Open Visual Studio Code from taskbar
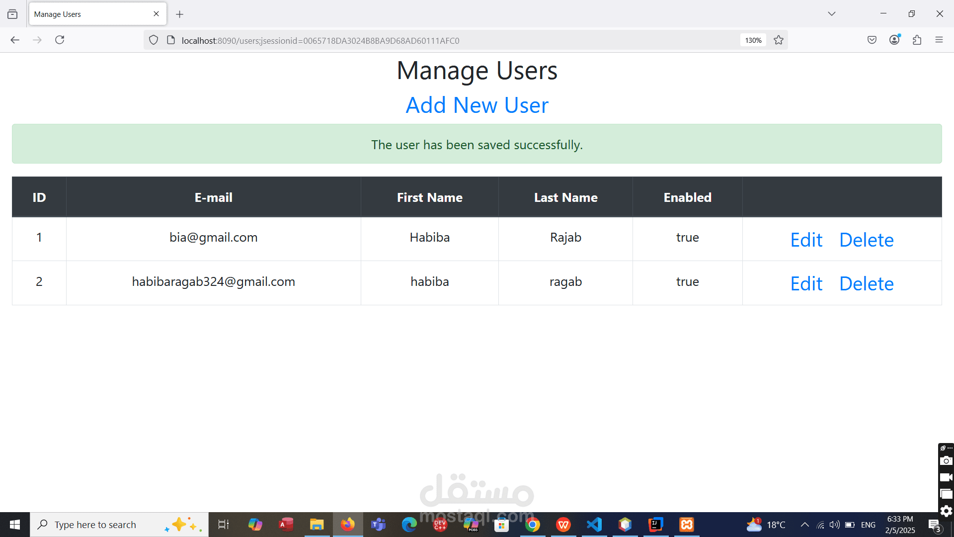 pyautogui.click(x=594, y=525)
